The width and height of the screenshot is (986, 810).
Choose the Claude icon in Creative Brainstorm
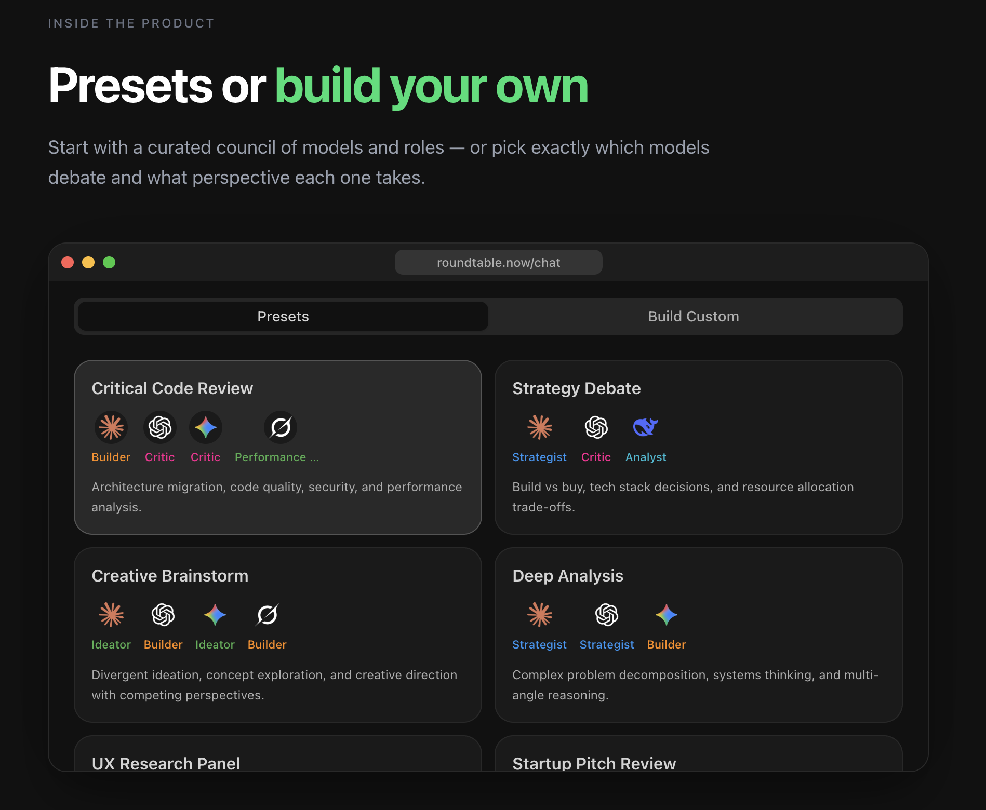(x=111, y=615)
